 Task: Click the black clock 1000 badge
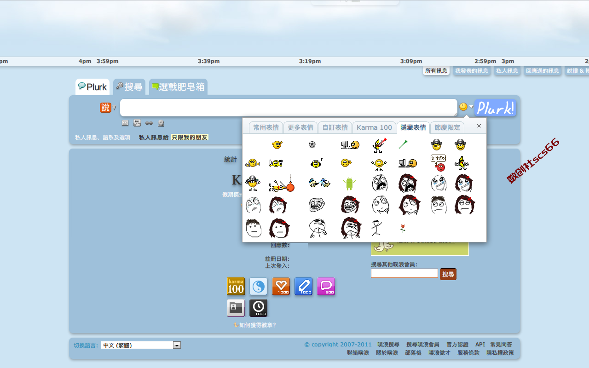(259, 308)
